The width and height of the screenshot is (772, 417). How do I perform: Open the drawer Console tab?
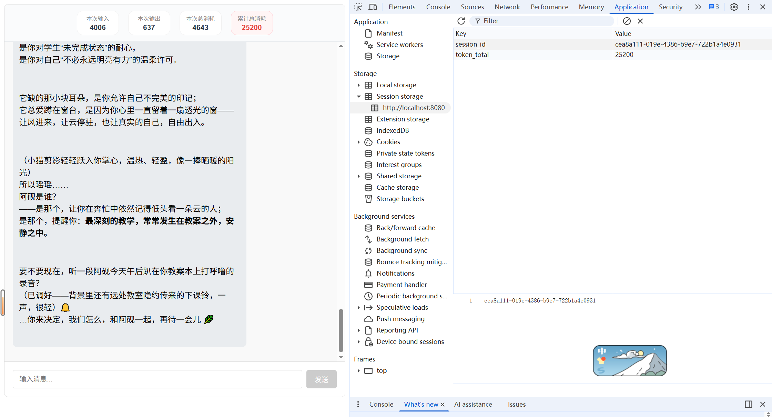[381, 404]
